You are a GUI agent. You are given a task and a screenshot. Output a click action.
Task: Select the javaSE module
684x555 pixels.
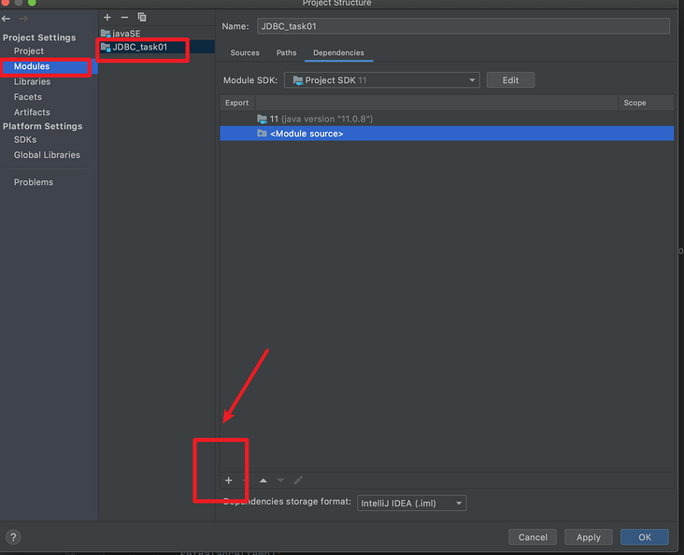tap(157, 33)
